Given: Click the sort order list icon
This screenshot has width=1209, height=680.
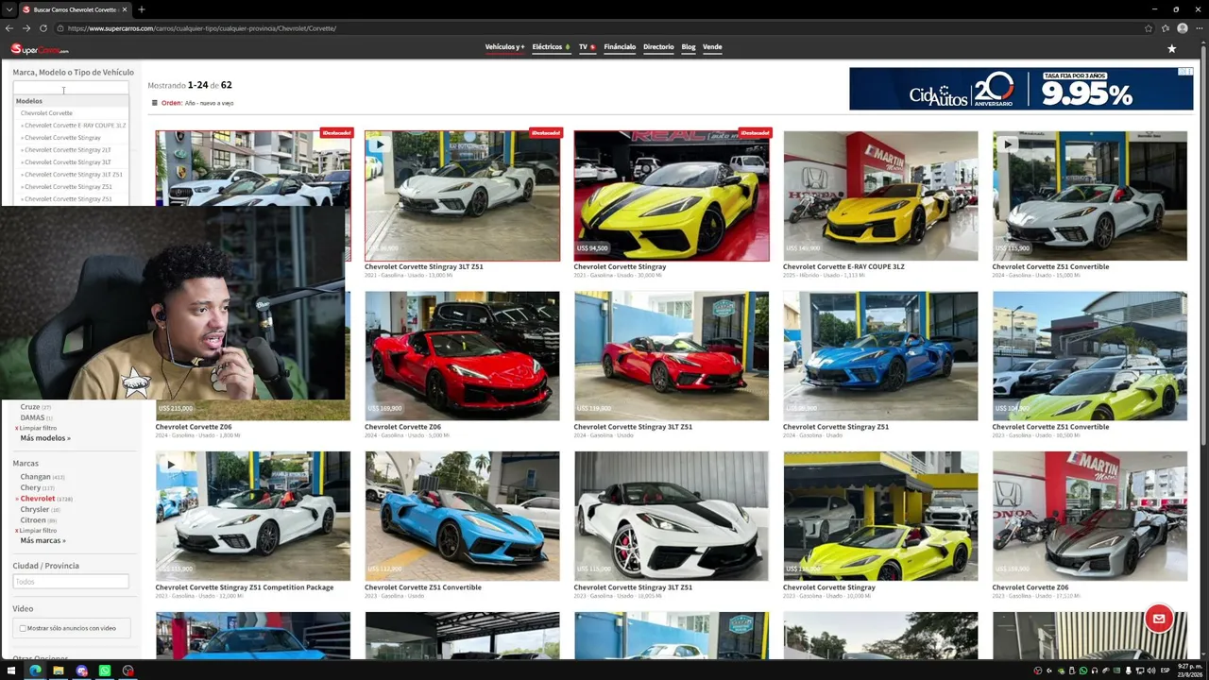Looking at the screenshot, I should click(155, 103).
